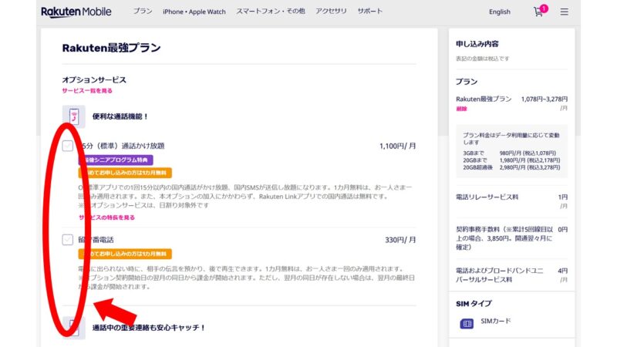The image size is (617, 347).
Task: Enable 15分（標準）通話かけ放題 checkbox
Action: tap(68, 145)
